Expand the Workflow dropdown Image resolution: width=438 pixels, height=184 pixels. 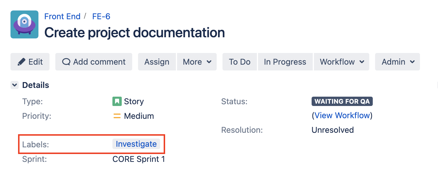pyautogui.click(x=342, y=62)
